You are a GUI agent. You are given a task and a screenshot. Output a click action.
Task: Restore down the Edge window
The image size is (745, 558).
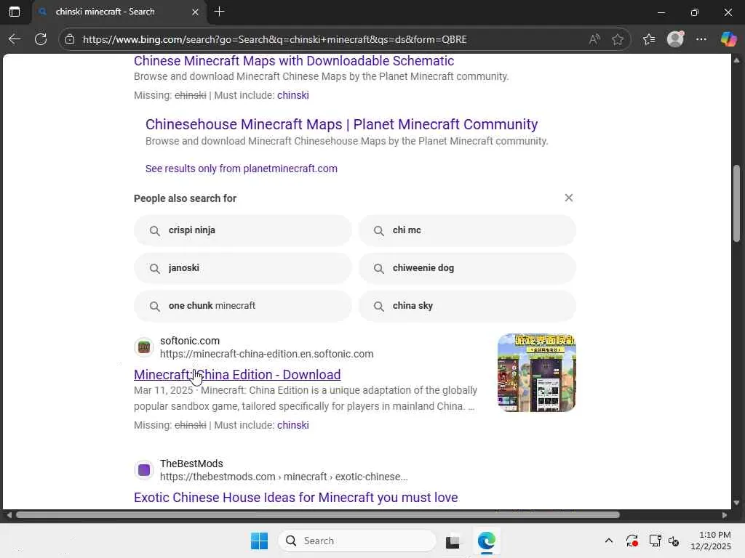click(695, 12)
